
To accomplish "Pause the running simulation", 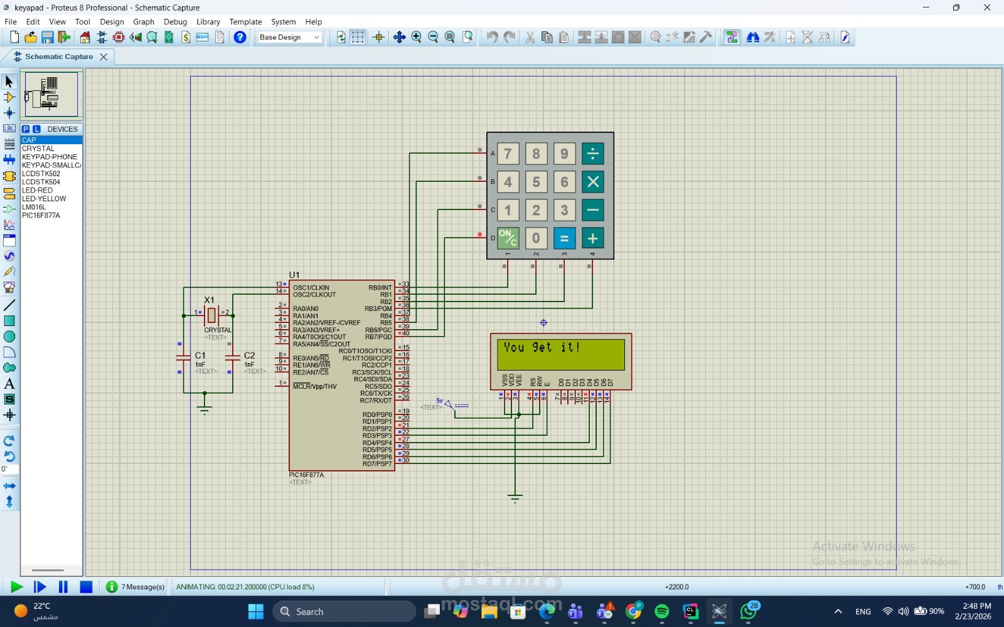I will (x=63, y=587).
